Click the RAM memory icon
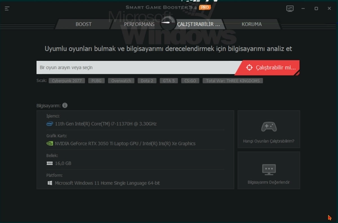Image resolution: width=338 pixels, height=223 pixels. [x=50, y=163]
